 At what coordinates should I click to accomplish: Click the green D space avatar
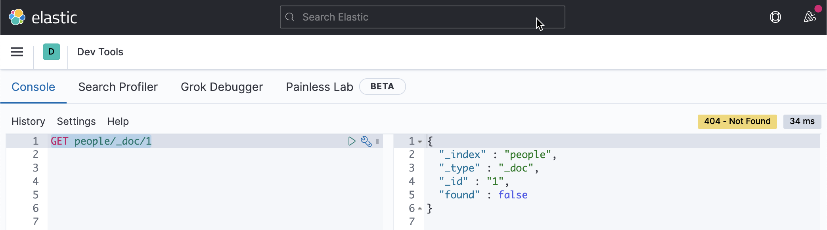pos(51,52)
